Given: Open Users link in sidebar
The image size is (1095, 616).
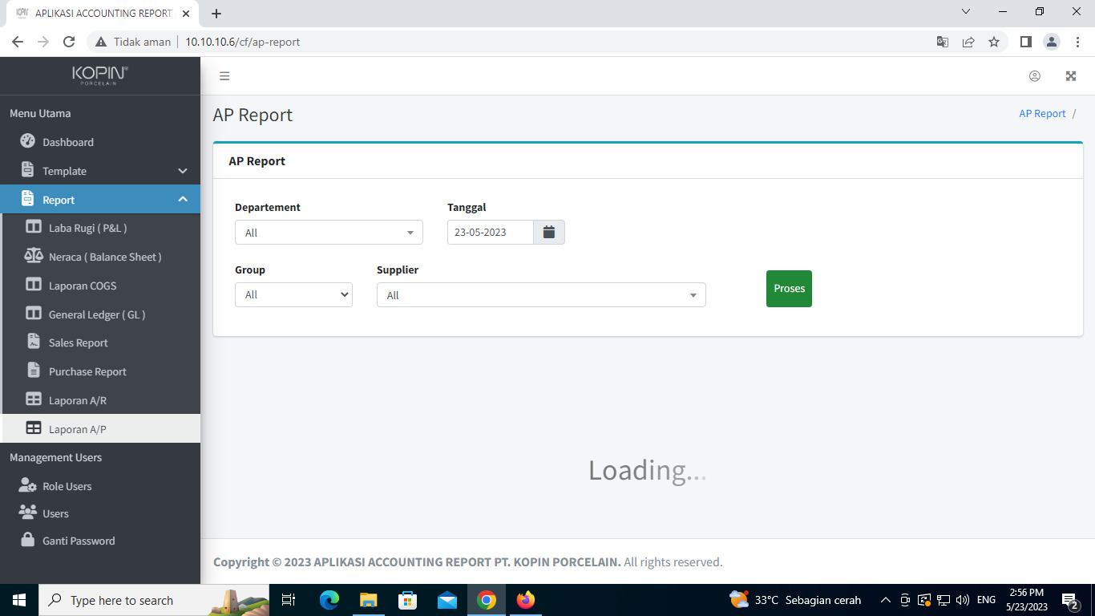Looking at the screenshot, I should pos(100,513).
